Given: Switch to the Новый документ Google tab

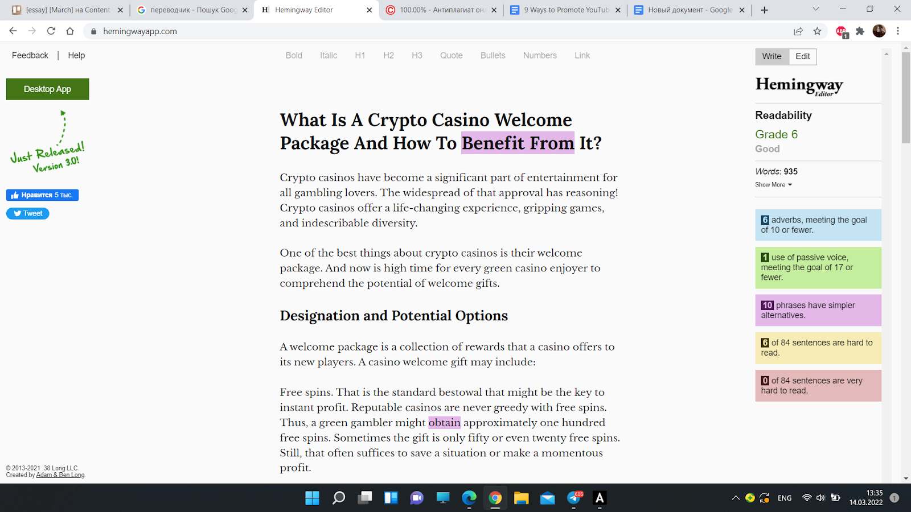Looking at the screenshot, I should coord(690,10).
